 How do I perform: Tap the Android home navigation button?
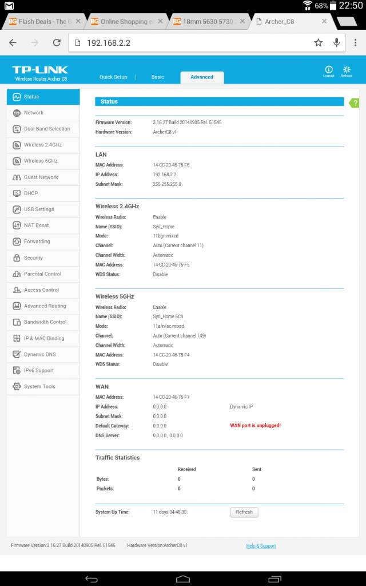coord(183,579)
